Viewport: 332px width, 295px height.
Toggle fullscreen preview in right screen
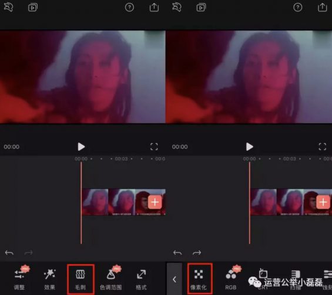tap(323, 147)
